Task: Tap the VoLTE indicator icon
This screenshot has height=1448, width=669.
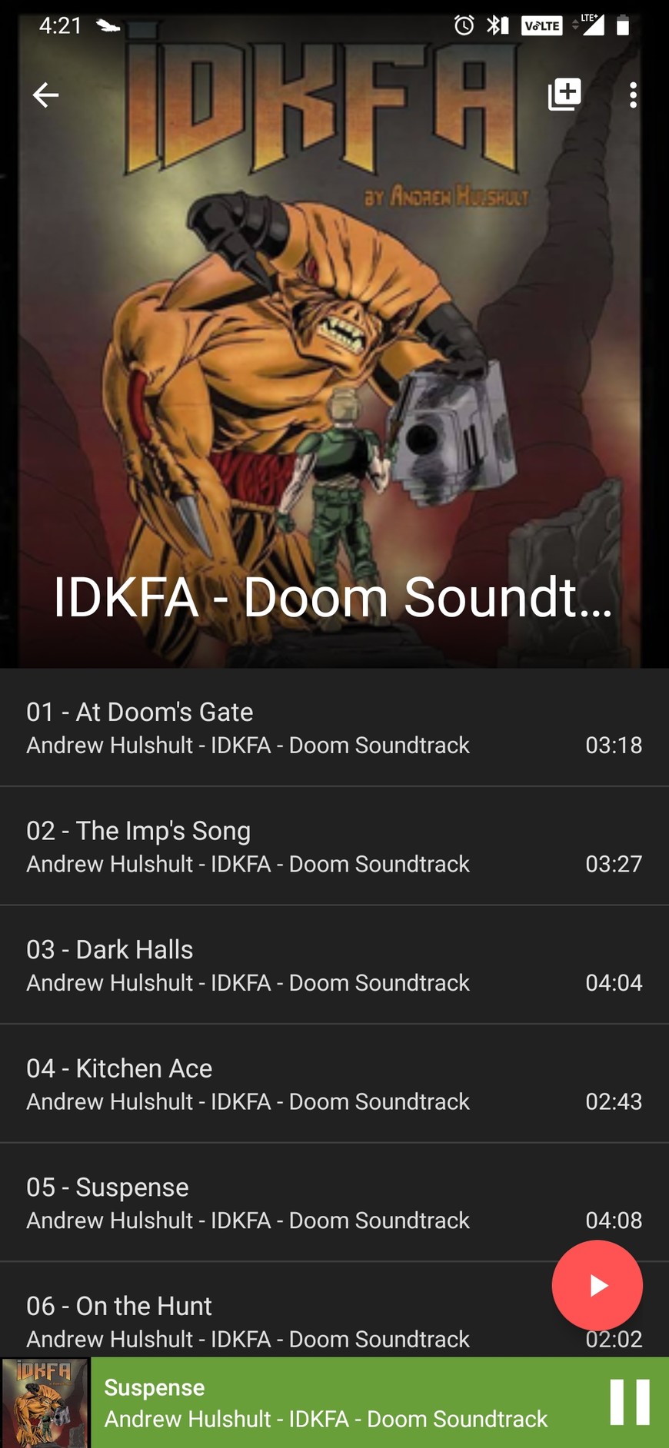Action: tap(542, 25)
